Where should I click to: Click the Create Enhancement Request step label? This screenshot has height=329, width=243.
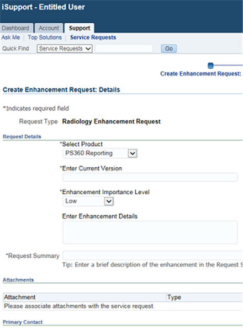coord(200,74)
